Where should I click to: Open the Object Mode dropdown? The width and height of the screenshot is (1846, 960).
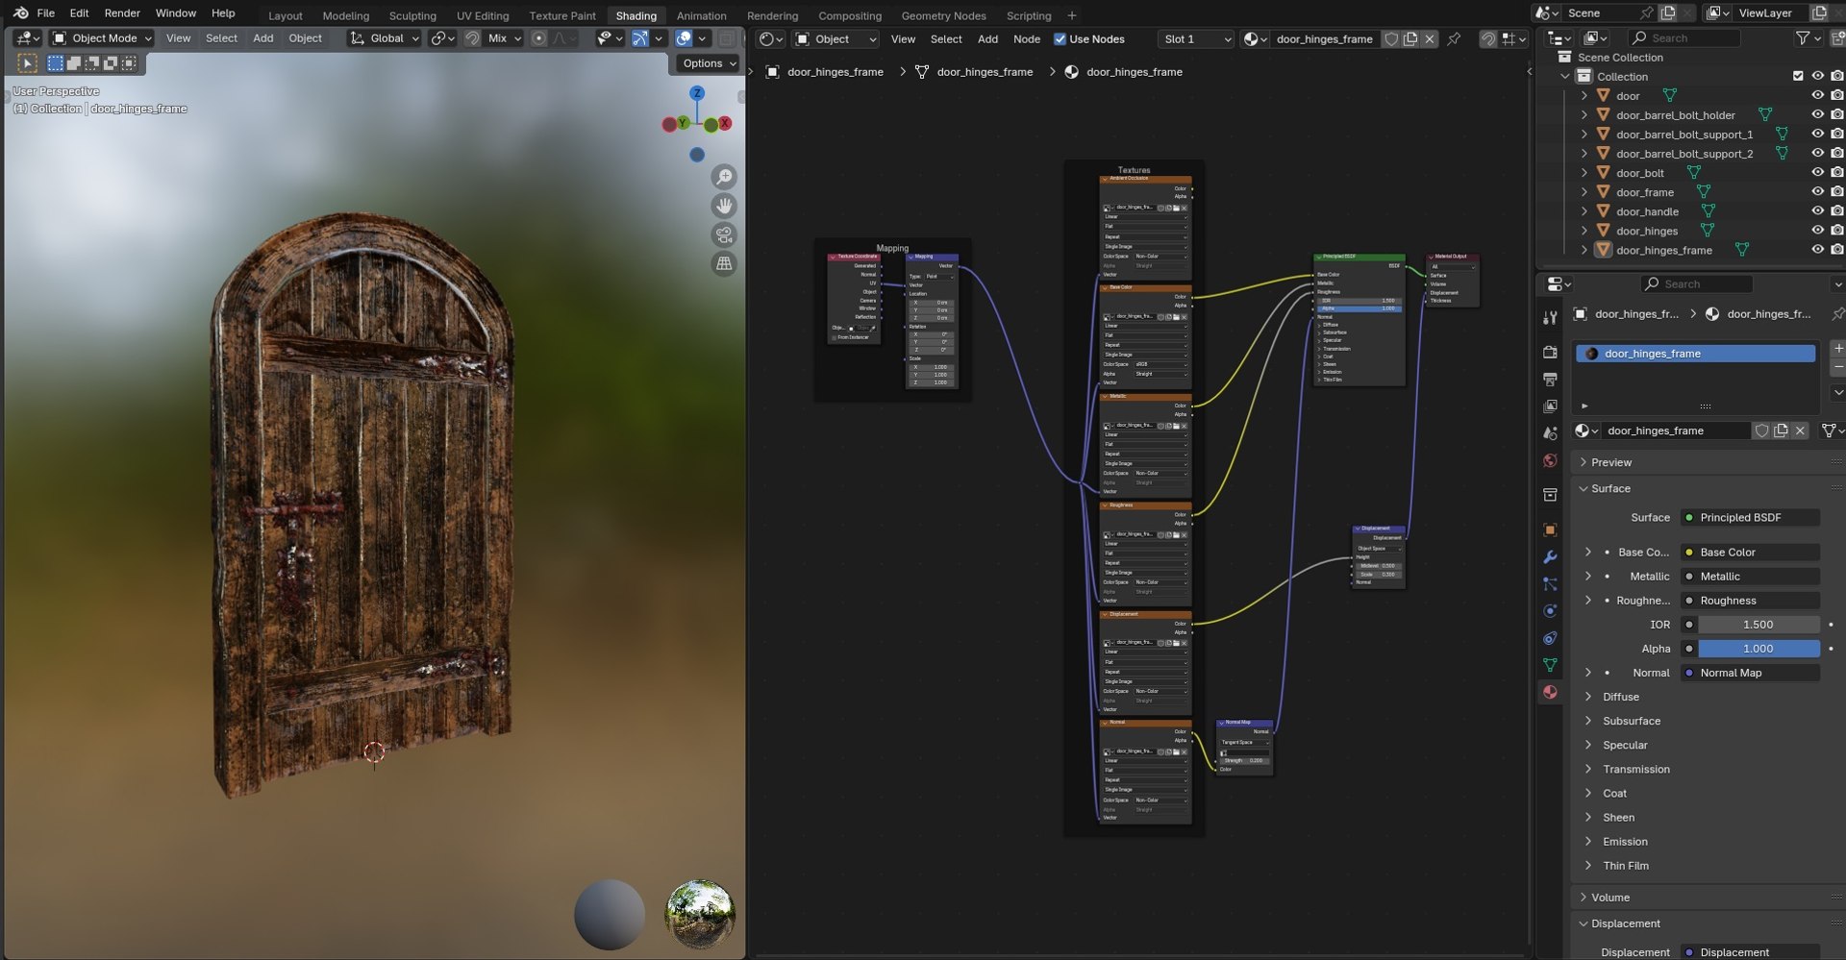point(102,38)
